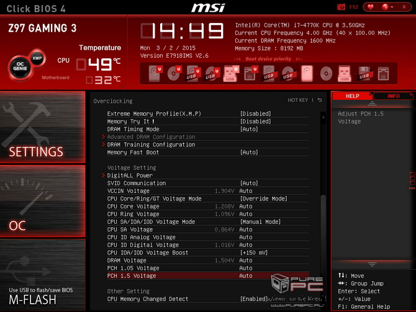This screenshot has height=312, width=416.
Task: Select the USB key icon without UEFI badge
Action: 345,73
